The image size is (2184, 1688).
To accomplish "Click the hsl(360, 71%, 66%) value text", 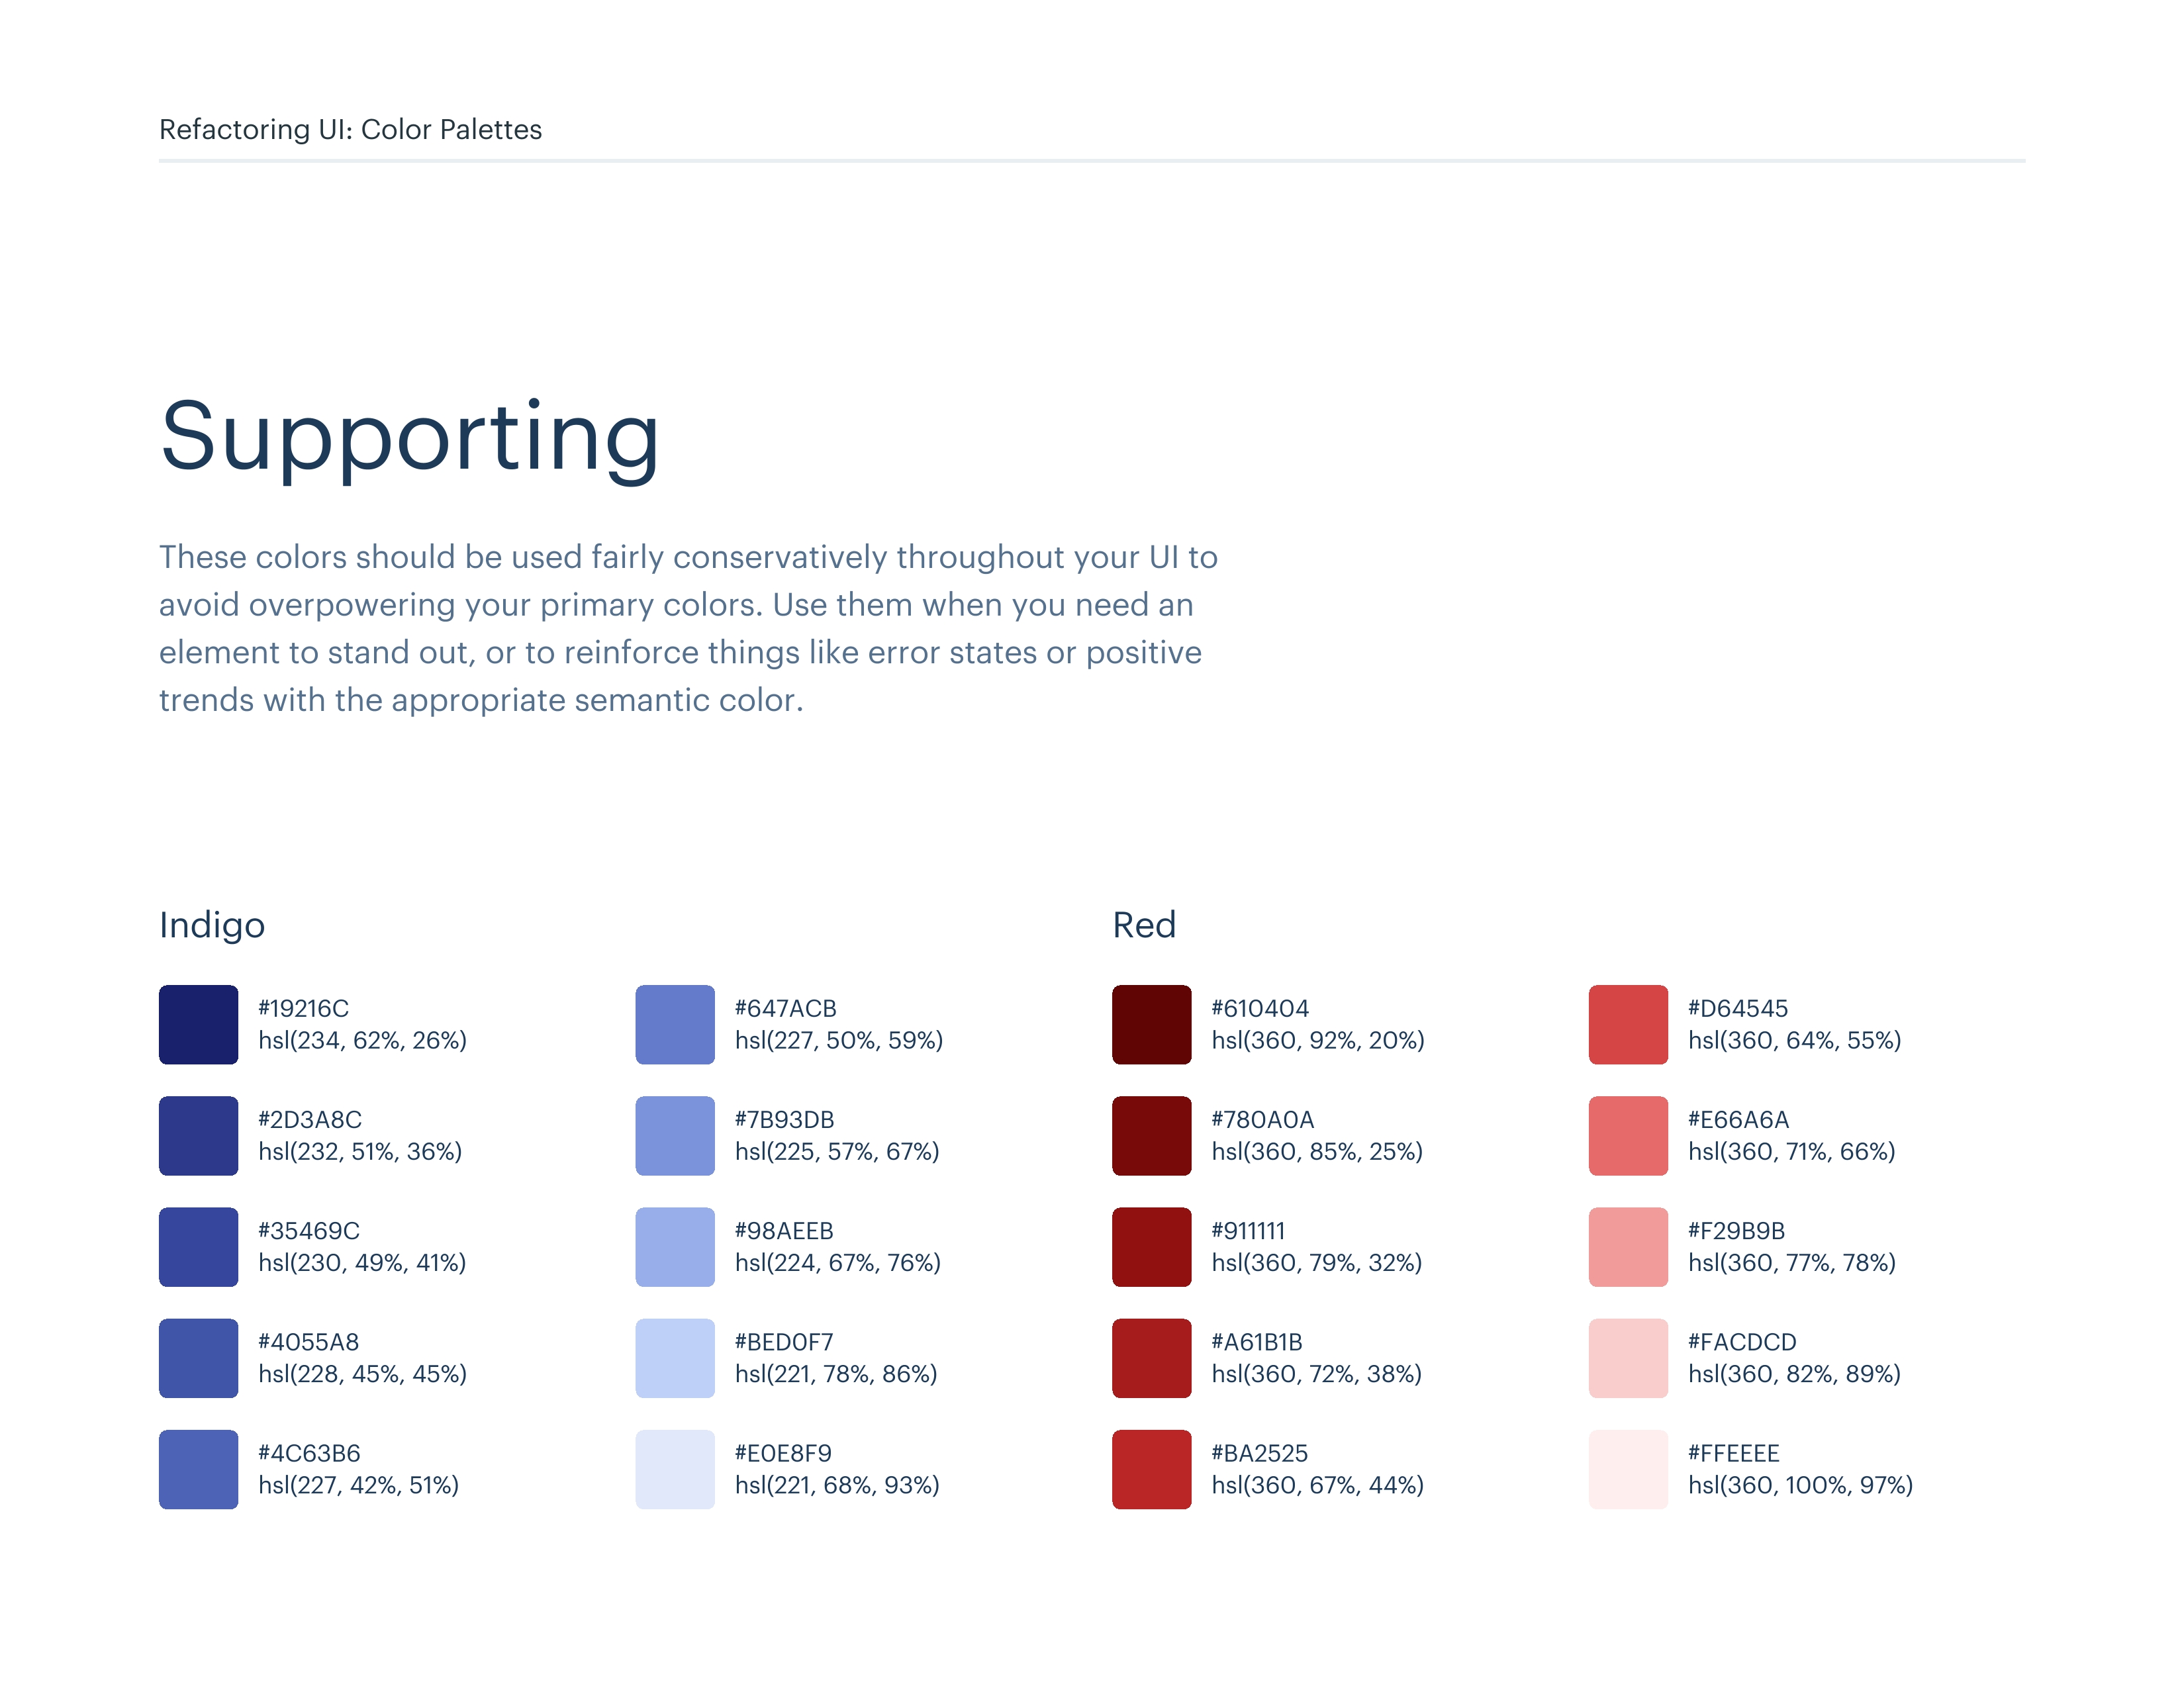I will (1791, 1151).
